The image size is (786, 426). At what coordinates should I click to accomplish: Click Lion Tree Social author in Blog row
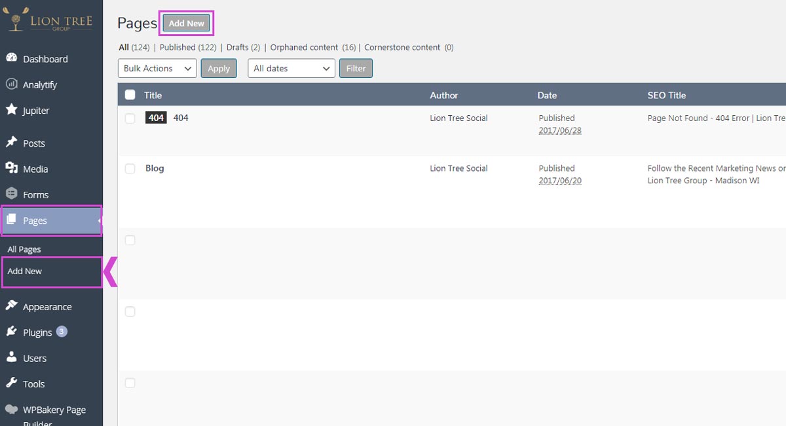[x=458, y=168]
